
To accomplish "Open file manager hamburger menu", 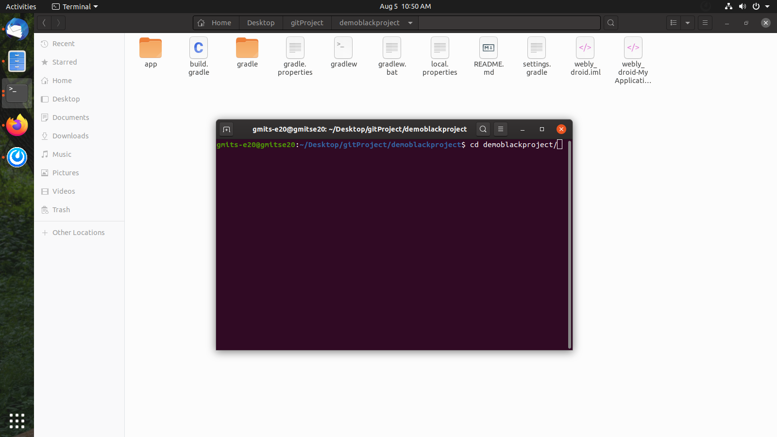I will click(x=705, y=23).
